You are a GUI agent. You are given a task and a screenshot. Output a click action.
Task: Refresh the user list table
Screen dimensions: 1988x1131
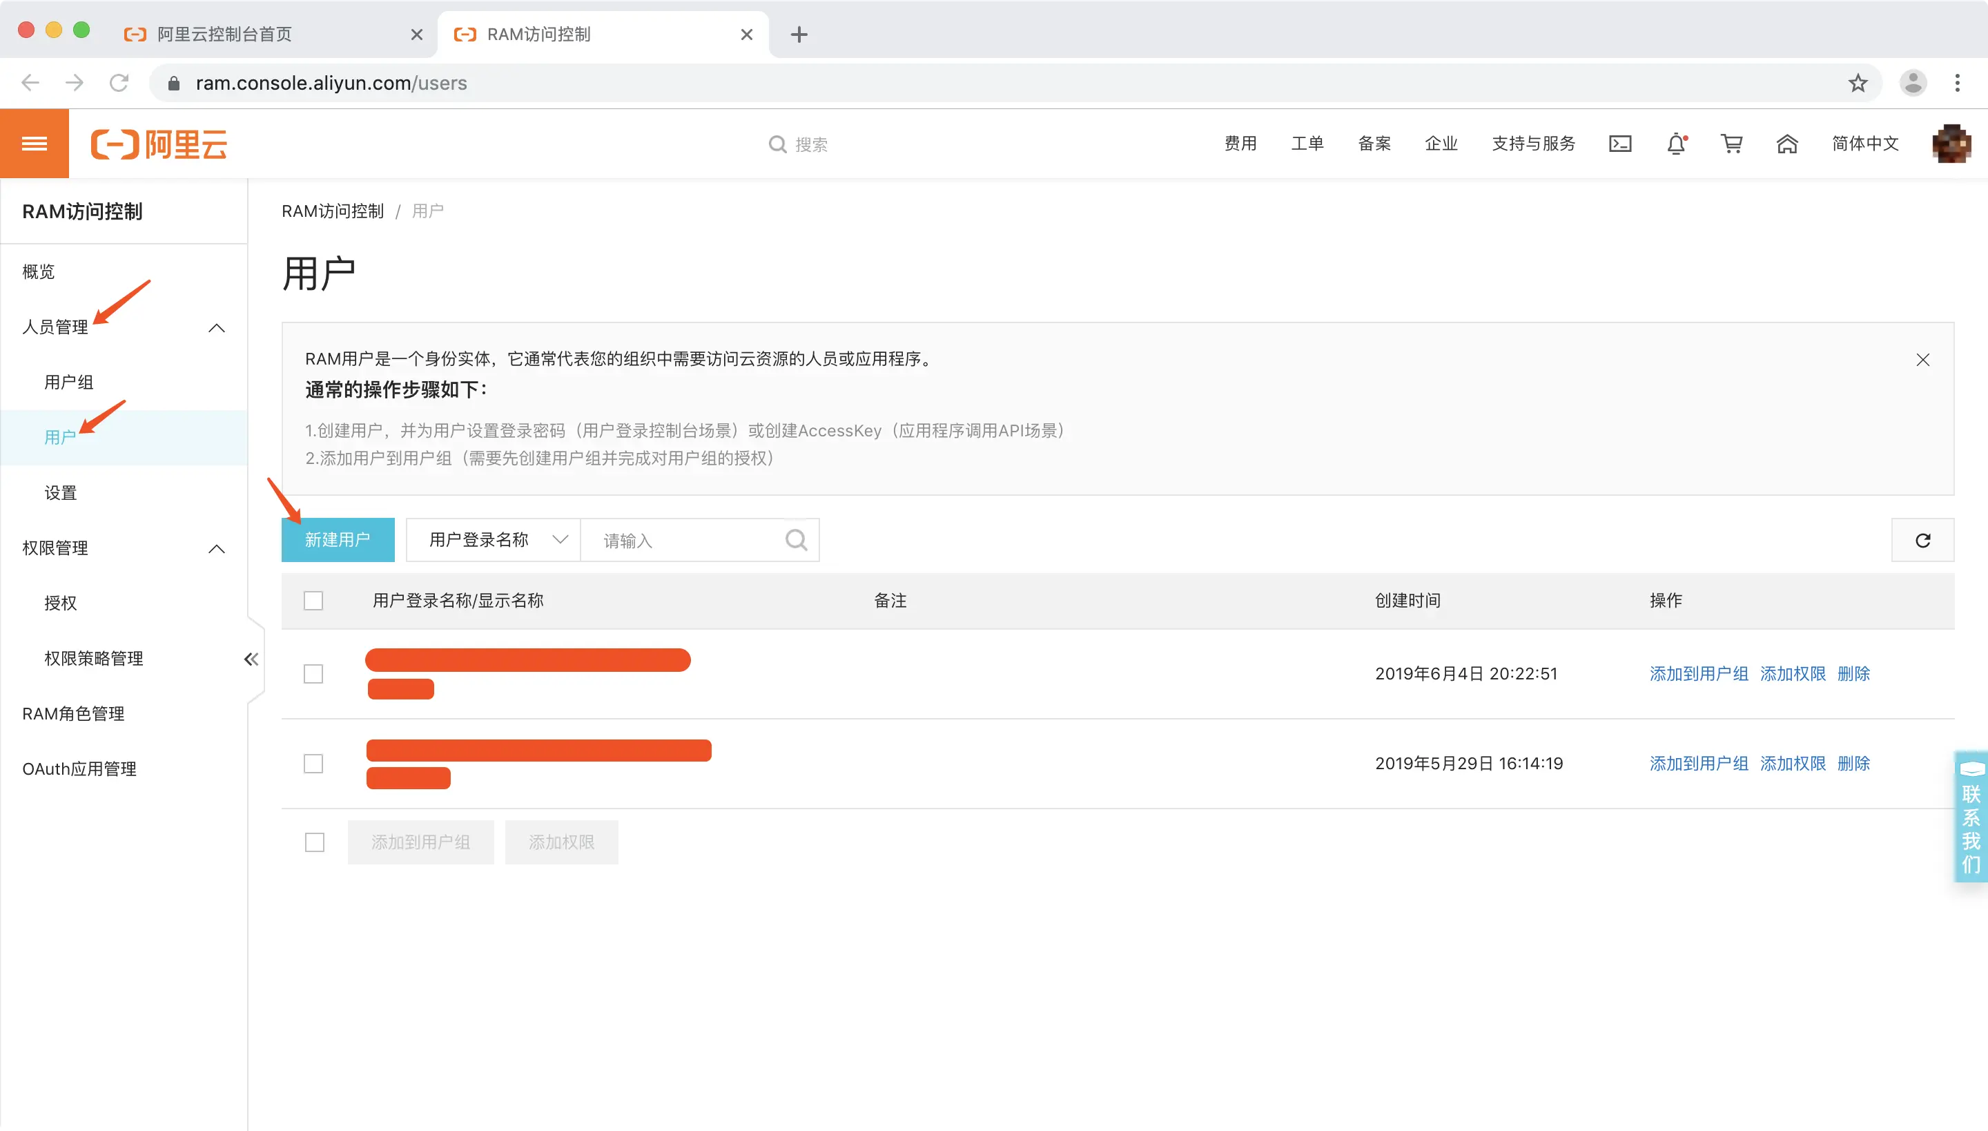pyautogui.click(x=1922, y=540)
